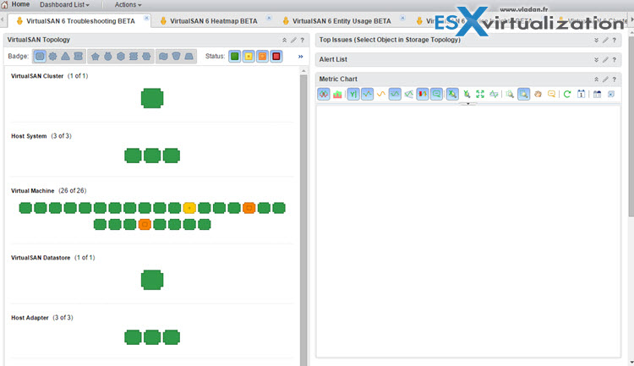Toggle orange status filter
Viewport: 634px width, 366px height.
(x=262, y=57)
